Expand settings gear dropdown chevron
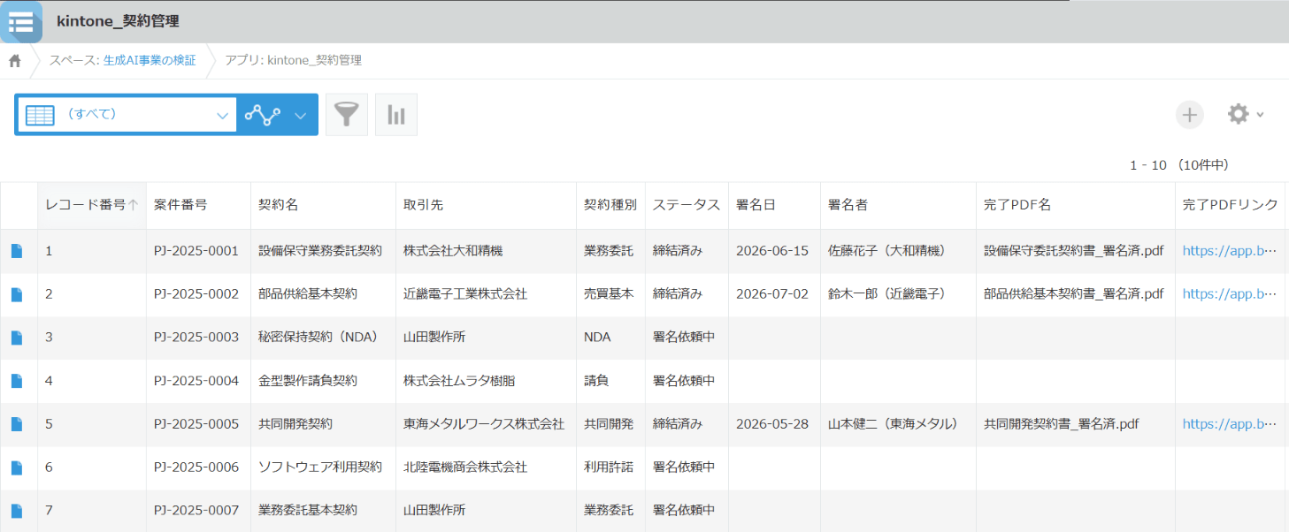Image resolution: width=1289 pixels, height=532 pixels. click(1260, 115)
